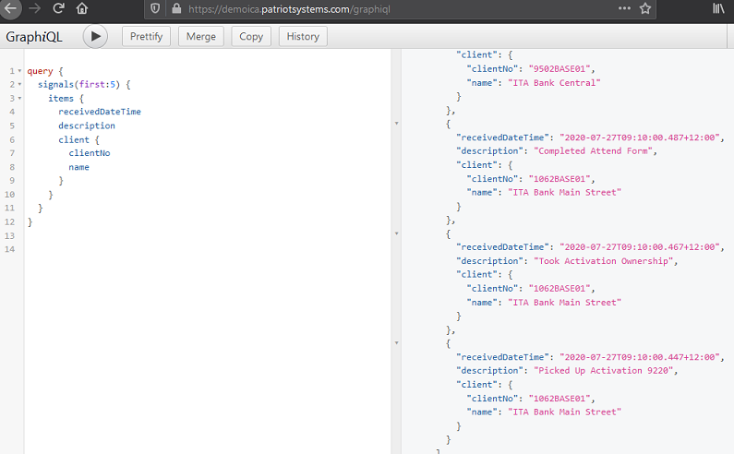
Task: Open the History panel
Action: (x=303, y=37)
